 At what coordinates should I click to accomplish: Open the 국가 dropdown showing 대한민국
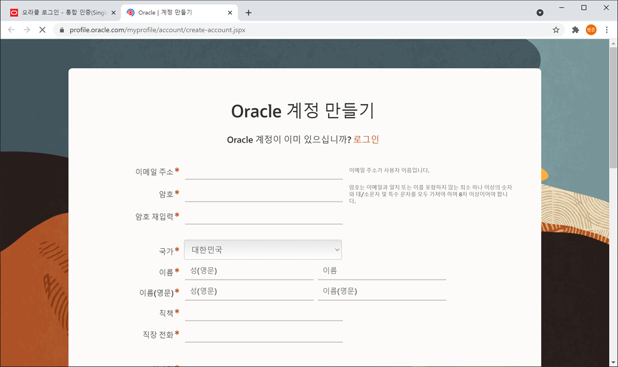point(263,249)
